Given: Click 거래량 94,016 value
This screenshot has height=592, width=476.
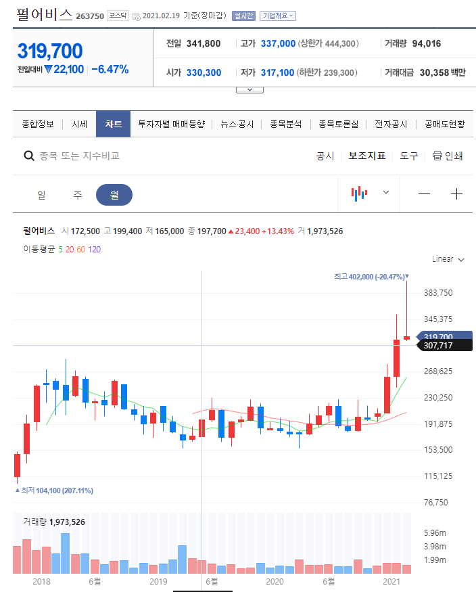Looking at the screenshot, I should tap(427, 43).
